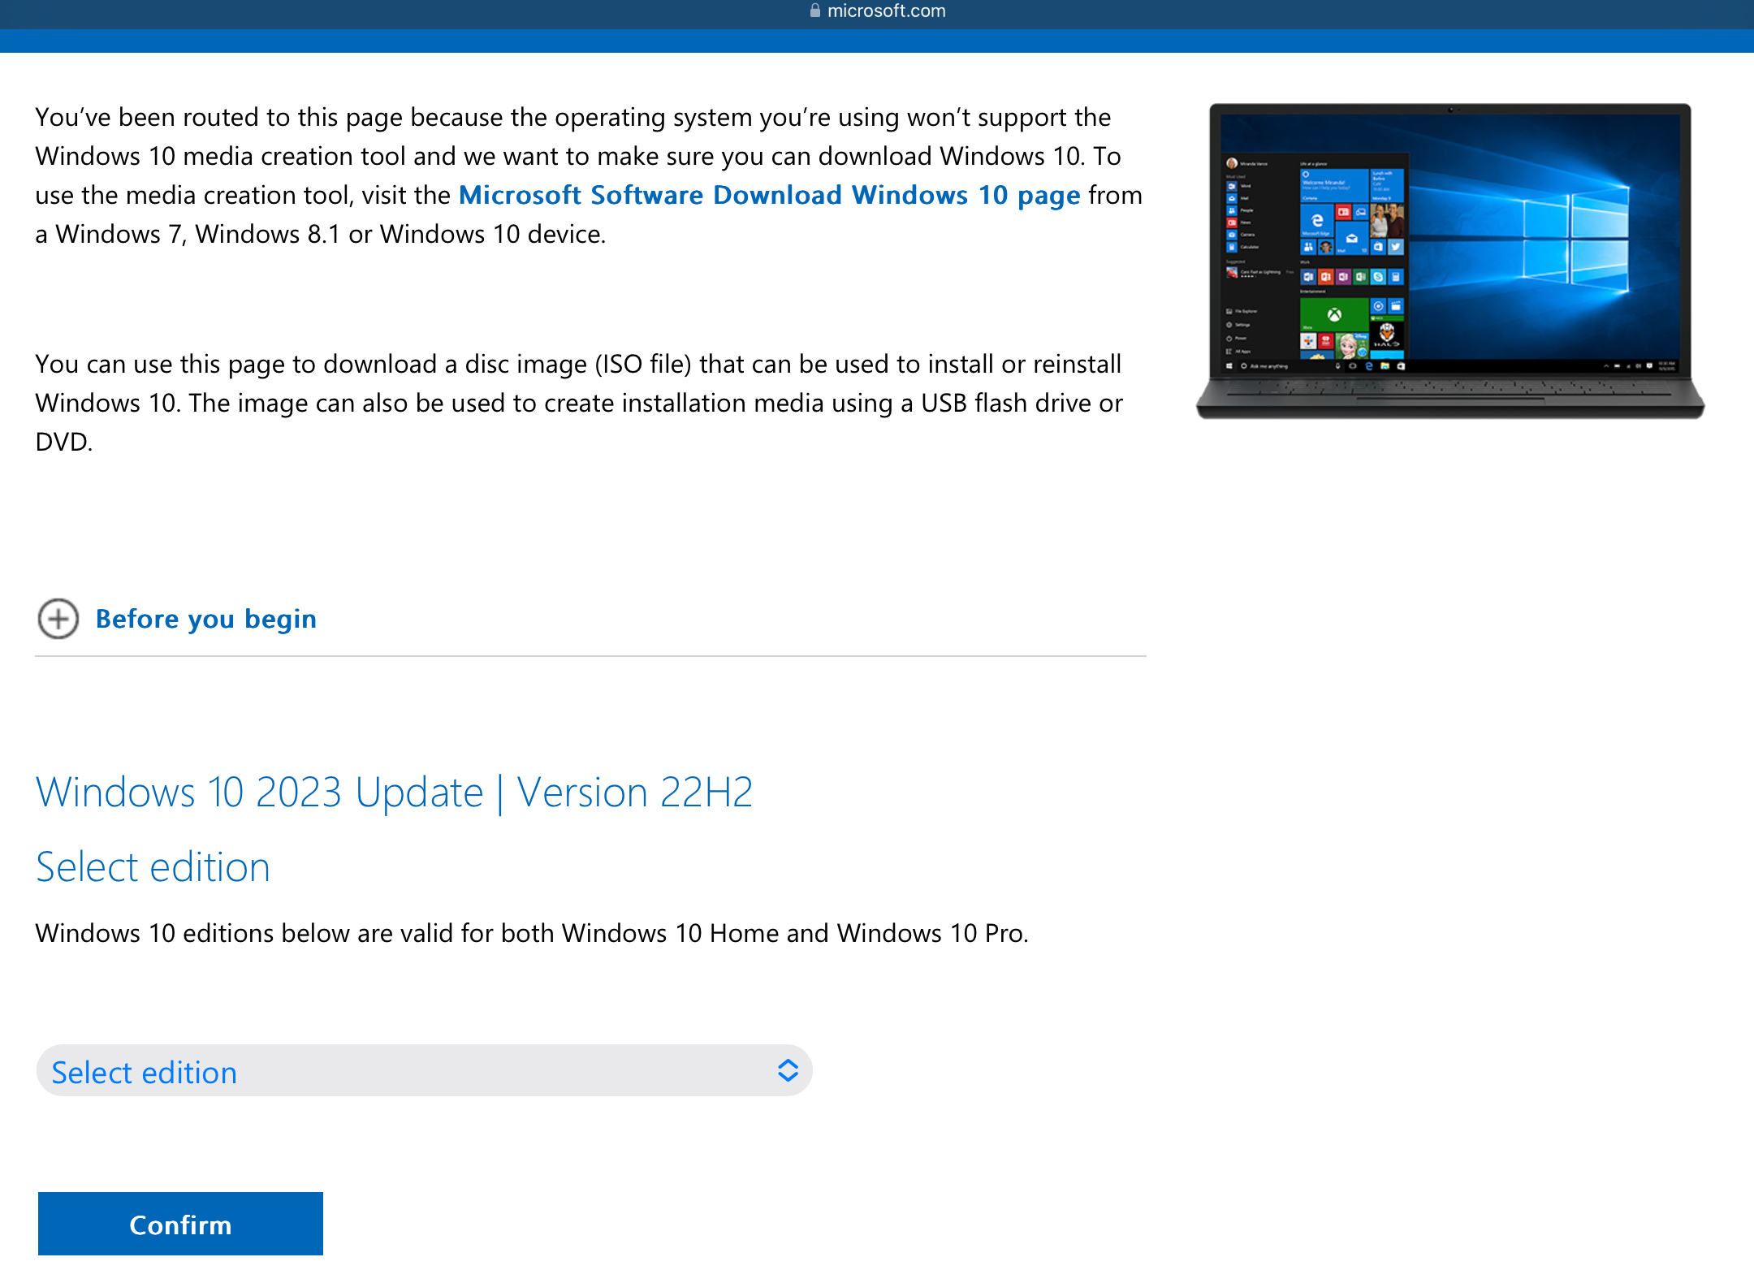
Task: Click the Twitter bird tile in laptop image
Action: pyautogui.click(x=1395, y=246)
